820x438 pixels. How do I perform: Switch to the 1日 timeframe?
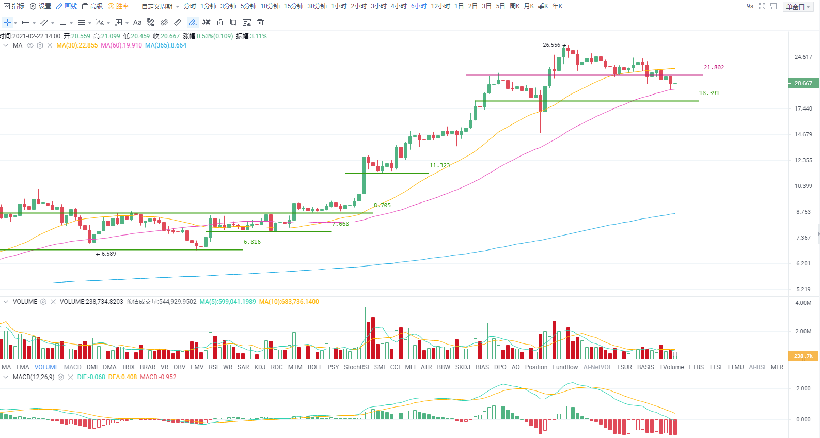[459, 6]
